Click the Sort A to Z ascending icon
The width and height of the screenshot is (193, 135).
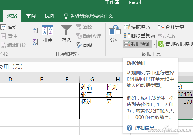[36, 30]
